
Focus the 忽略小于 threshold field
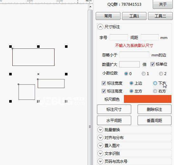click(x=134, y=55)
